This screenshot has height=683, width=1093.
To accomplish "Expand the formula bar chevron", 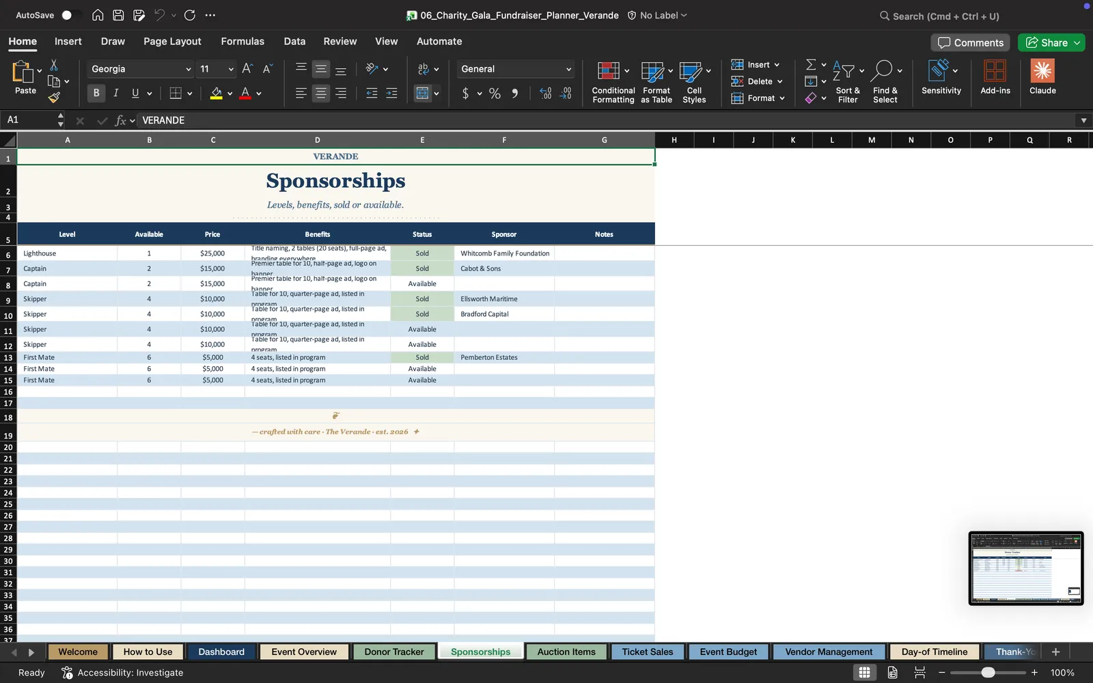I will coord(1083,120).
